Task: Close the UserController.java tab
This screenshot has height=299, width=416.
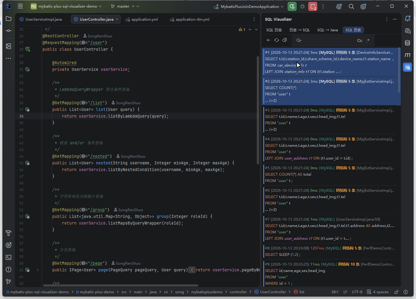Action: coord(117,19)
